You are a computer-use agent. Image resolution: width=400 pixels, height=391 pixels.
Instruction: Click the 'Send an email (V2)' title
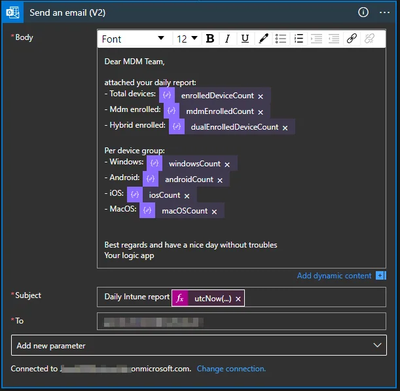67,12
